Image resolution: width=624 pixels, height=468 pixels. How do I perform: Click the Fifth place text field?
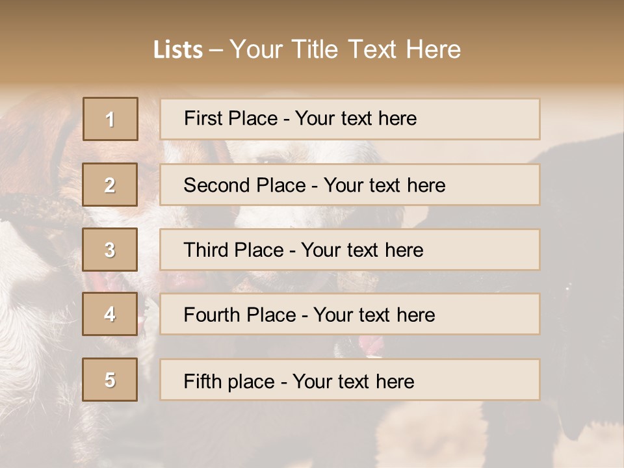(x=350, y=380)
